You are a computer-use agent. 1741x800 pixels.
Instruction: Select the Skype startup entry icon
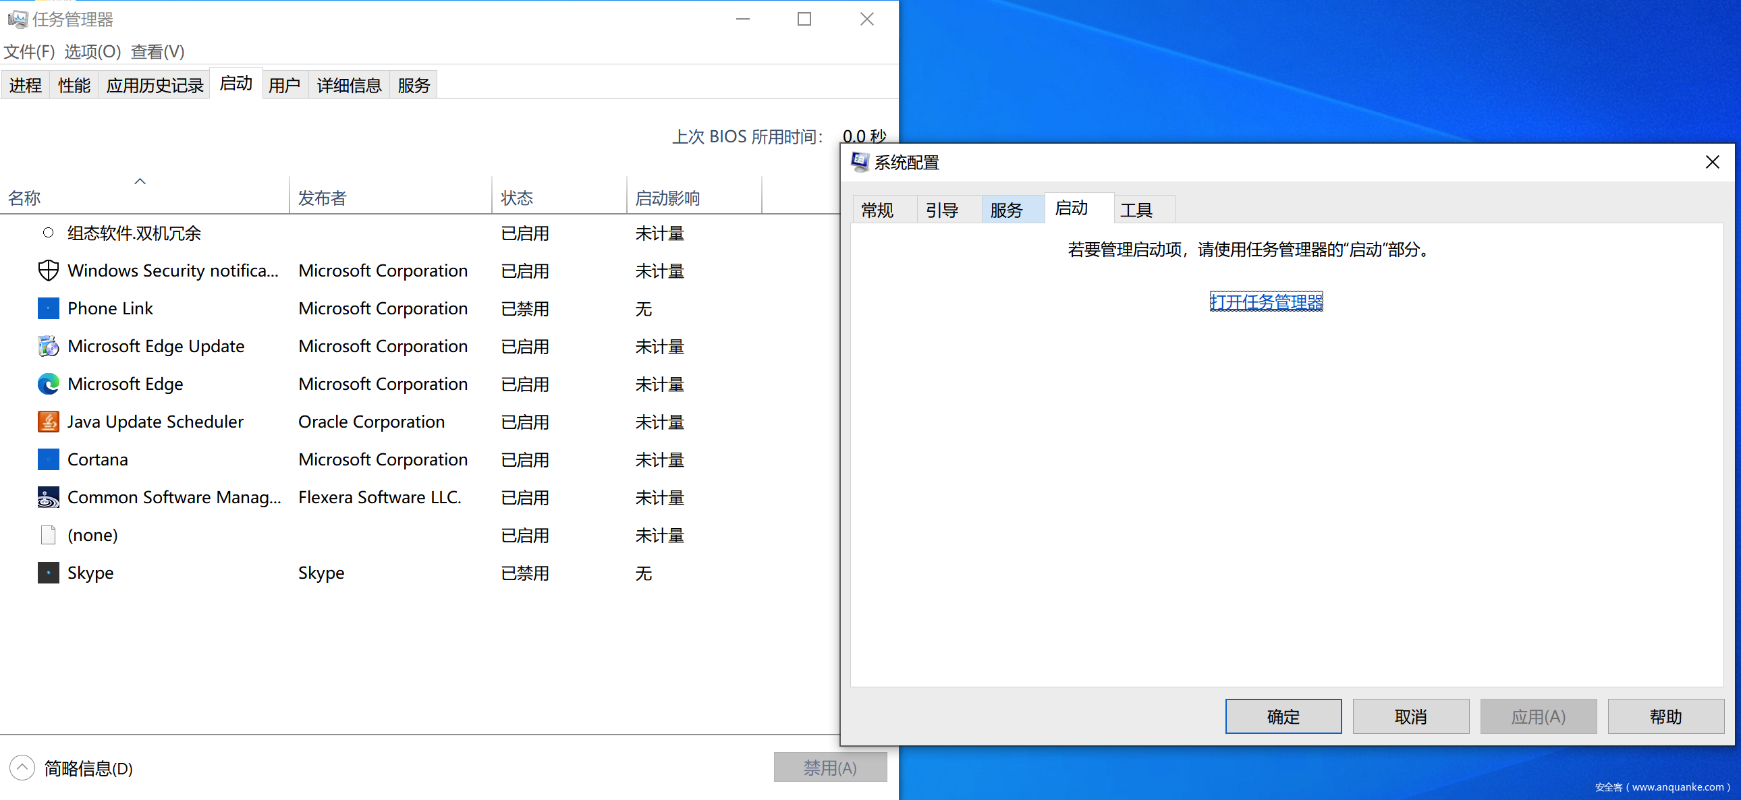pyautogui.click(x=48, y=573)
